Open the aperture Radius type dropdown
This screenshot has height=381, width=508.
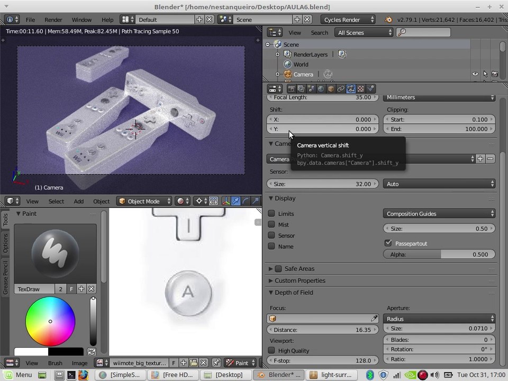439,319
